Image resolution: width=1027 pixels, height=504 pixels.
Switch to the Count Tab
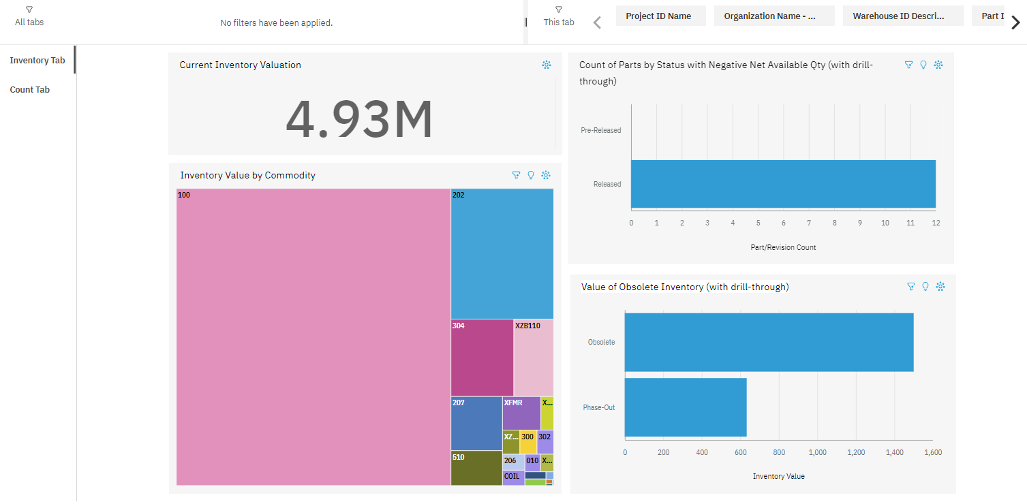30,90
